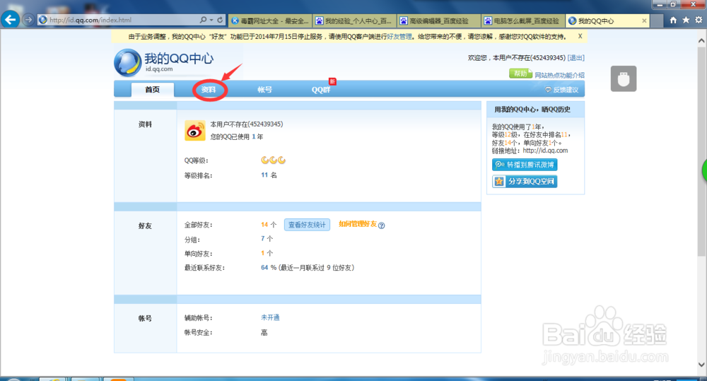
Task: Switch to the 高级编辑器_百度经验 browser tab
Action: tap(439, 20)
